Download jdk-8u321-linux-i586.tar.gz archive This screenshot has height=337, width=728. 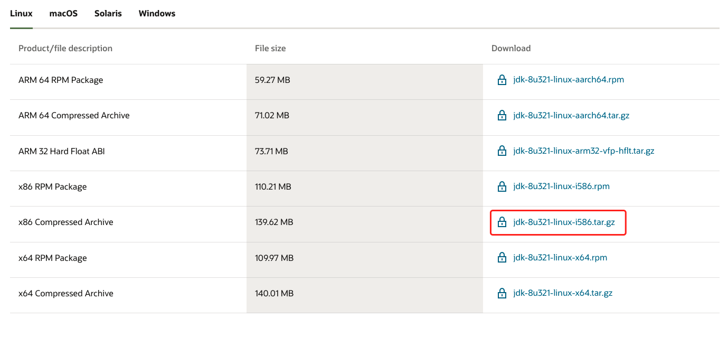(x=564, y=222)
